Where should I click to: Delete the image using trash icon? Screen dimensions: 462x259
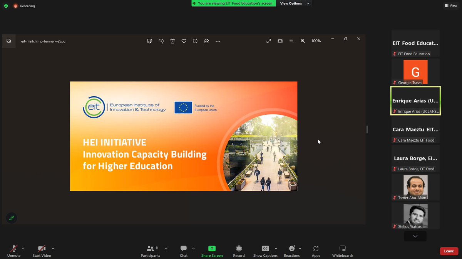(x=172, y=41)
